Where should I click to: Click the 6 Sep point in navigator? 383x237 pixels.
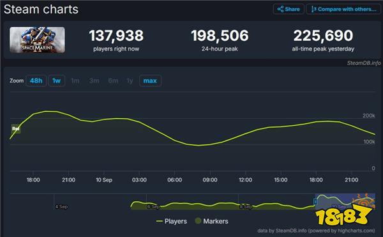coord(153,207)
